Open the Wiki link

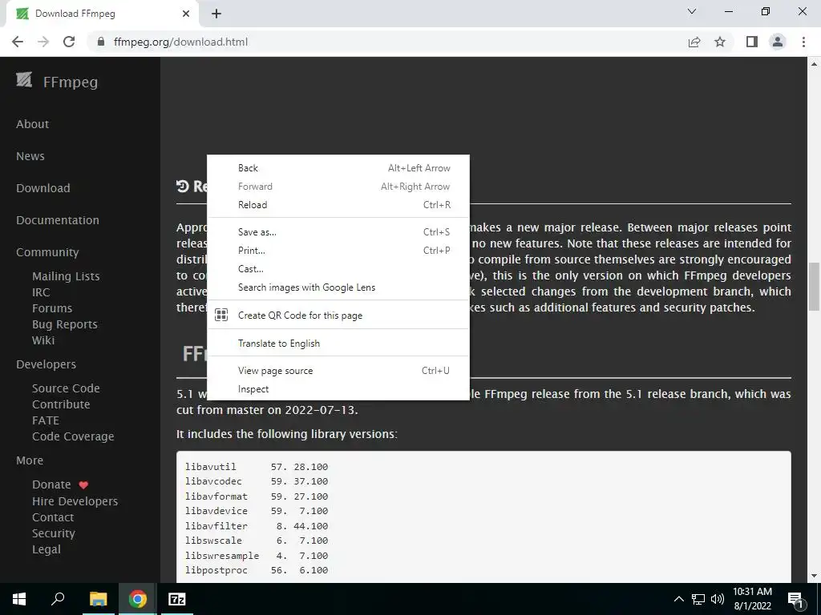click(x=43, y=340)
